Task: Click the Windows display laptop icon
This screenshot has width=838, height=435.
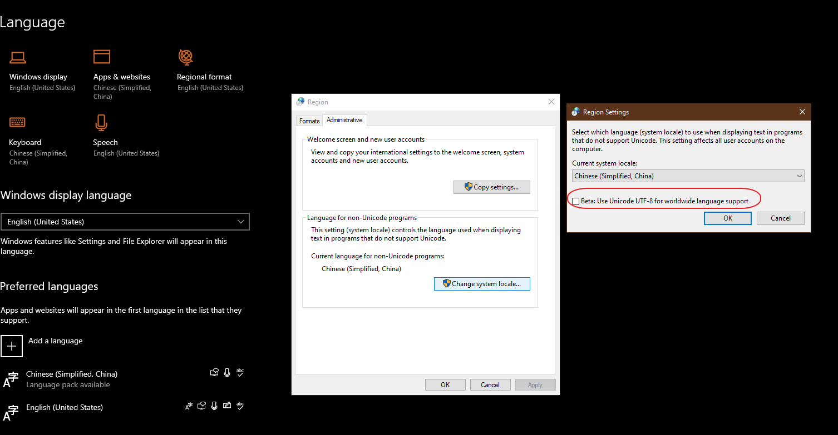Action: 18,57
